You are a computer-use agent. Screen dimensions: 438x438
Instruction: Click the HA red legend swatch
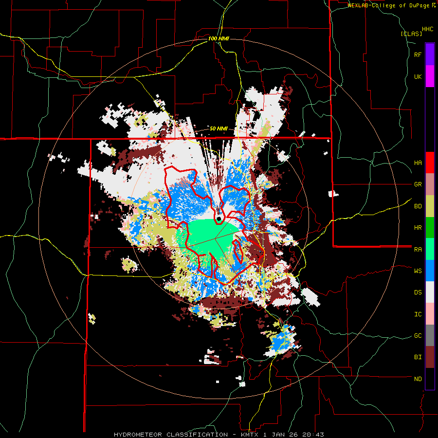pyautogui.click(x=430, y=163)
